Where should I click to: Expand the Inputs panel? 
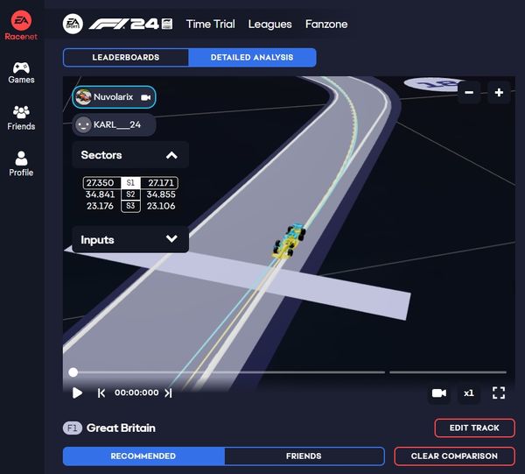171,238
